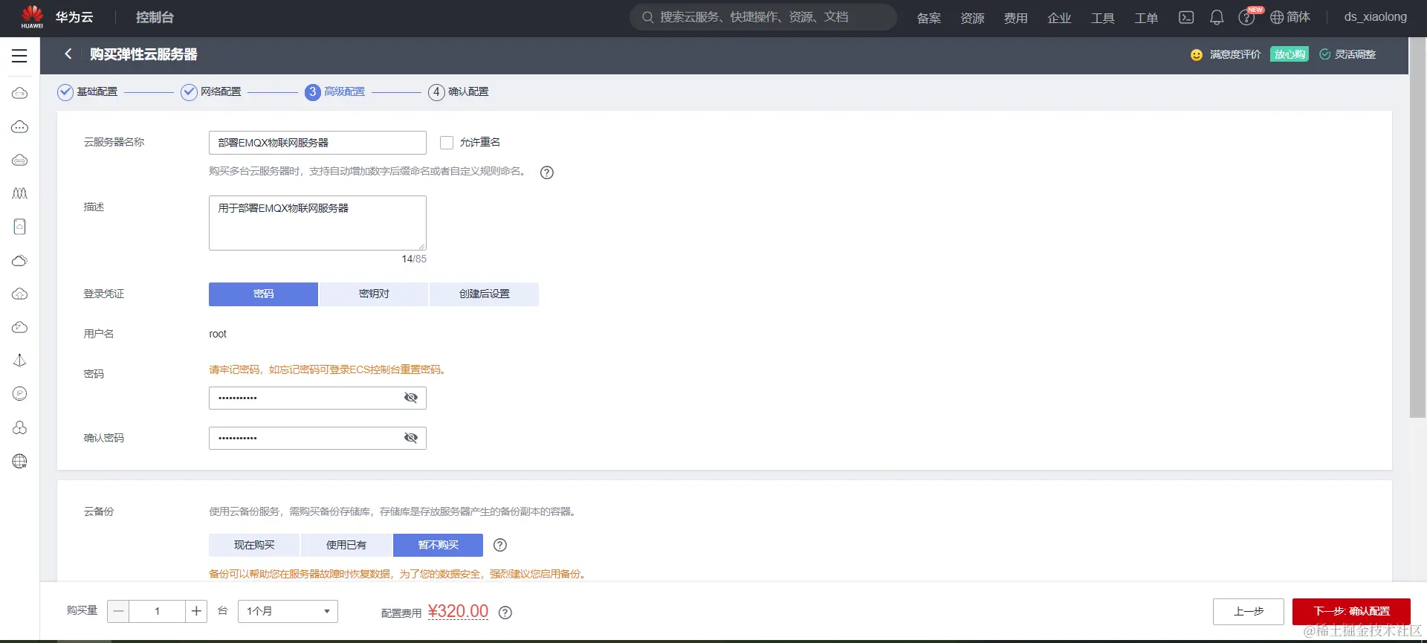Open the help icon next to the ¥320.00 price
Screen dimensions: 1427x643
[x=505, y=613]
